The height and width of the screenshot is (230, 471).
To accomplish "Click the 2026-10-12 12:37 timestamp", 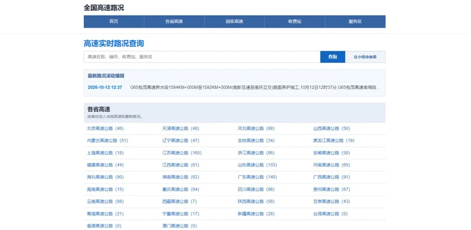I will tap(105, 88).
